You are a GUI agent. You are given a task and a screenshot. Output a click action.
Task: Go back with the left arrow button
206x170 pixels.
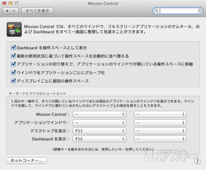click(7, 11)
